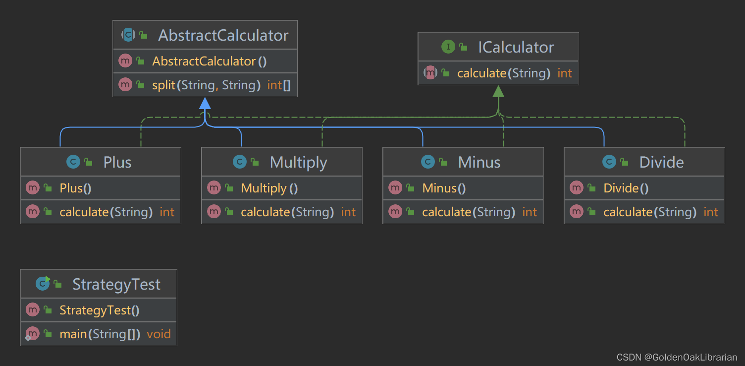The height and width of the screenshot is (366, 745).
Task: Click the Divide class icon in header
Action: pos(609,162)
